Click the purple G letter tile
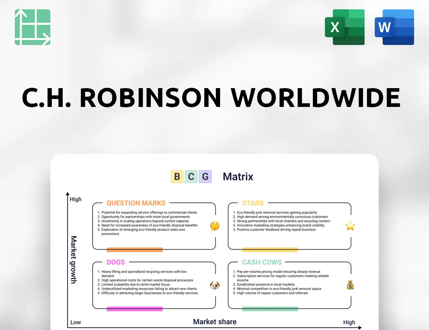 click(205, 177)
